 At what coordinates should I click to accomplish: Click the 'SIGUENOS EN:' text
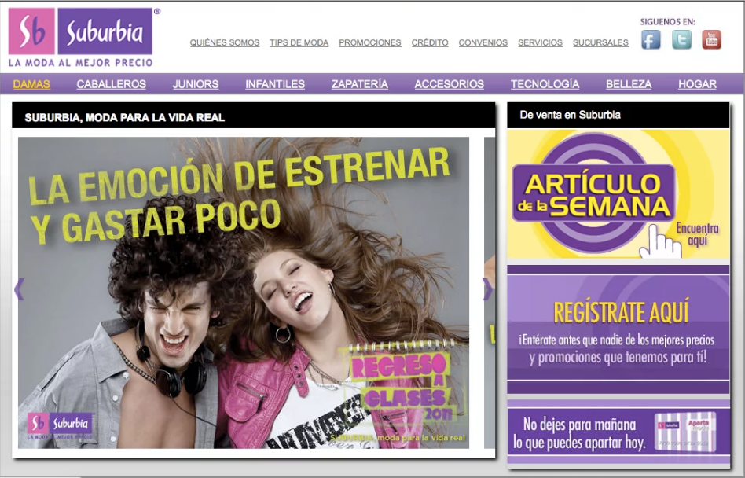pyautogui.click(x=667, y=22)
